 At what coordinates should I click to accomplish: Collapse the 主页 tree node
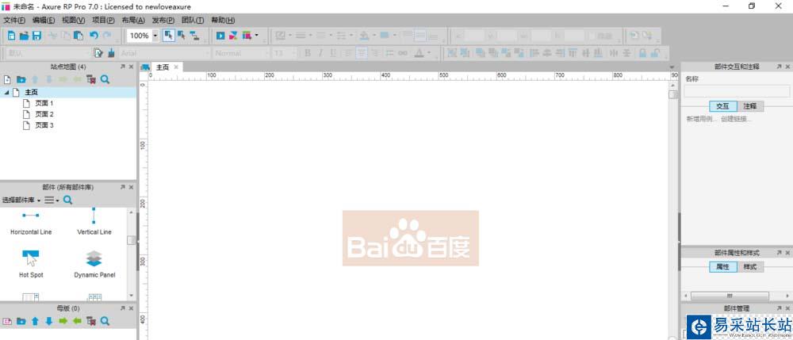click(x=6, y=93)
